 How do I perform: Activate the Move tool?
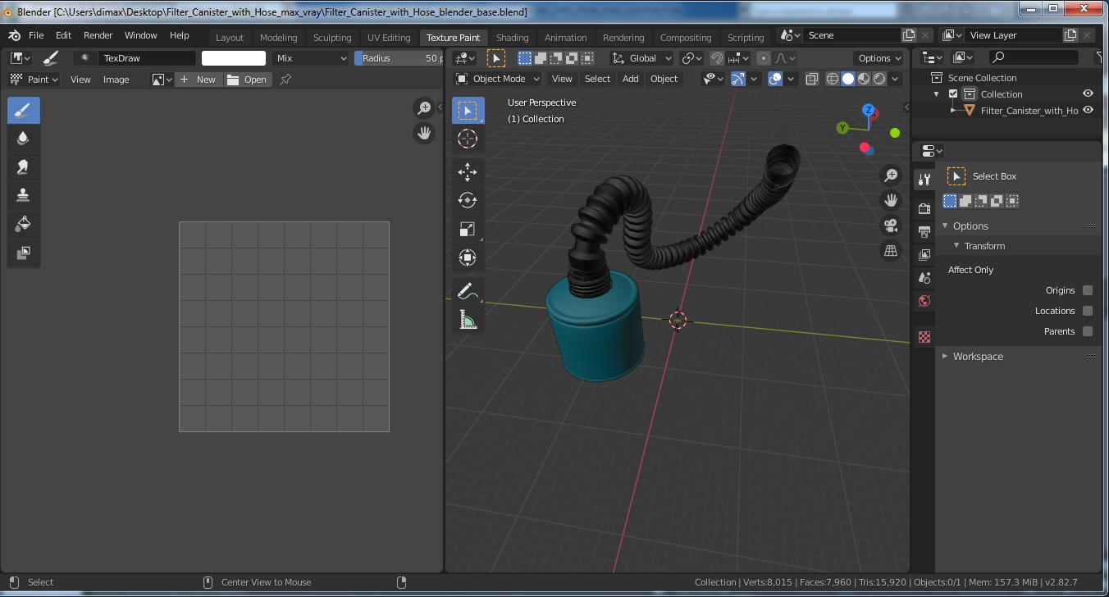point(468,172)
